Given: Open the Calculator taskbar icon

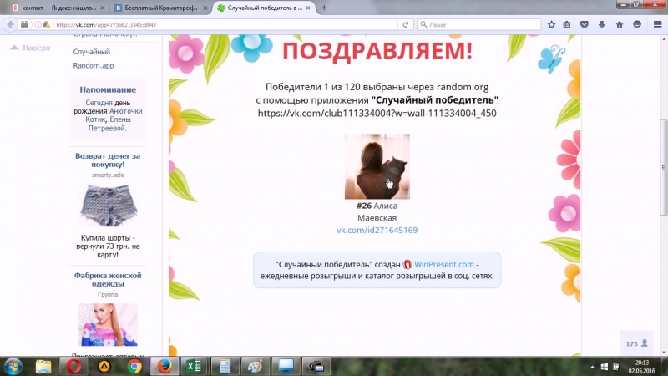Looking at the screenshot, I should (225, 366).
